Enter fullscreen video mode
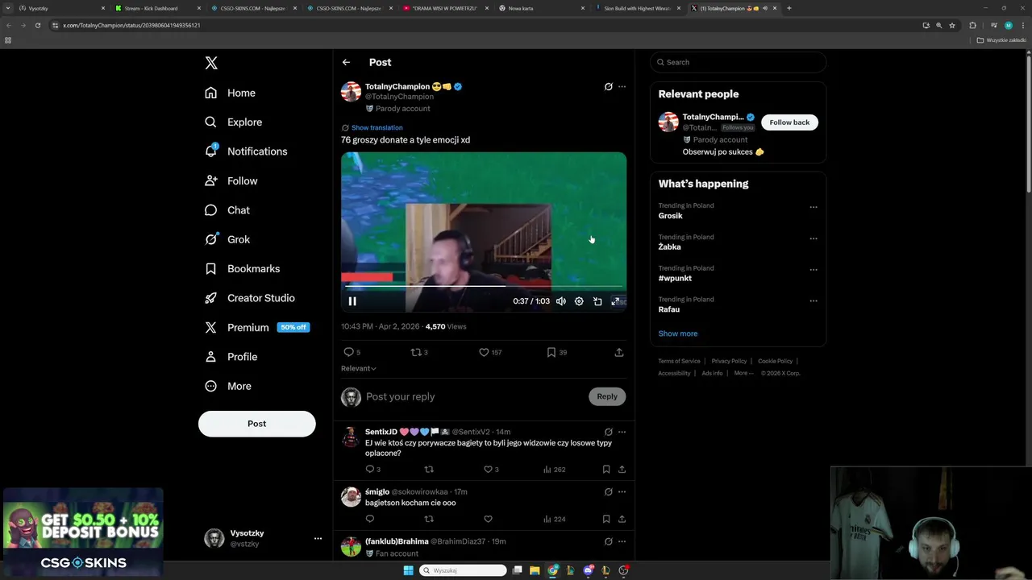This screenshot has height=580, width=1032. [x=616, y=301]
